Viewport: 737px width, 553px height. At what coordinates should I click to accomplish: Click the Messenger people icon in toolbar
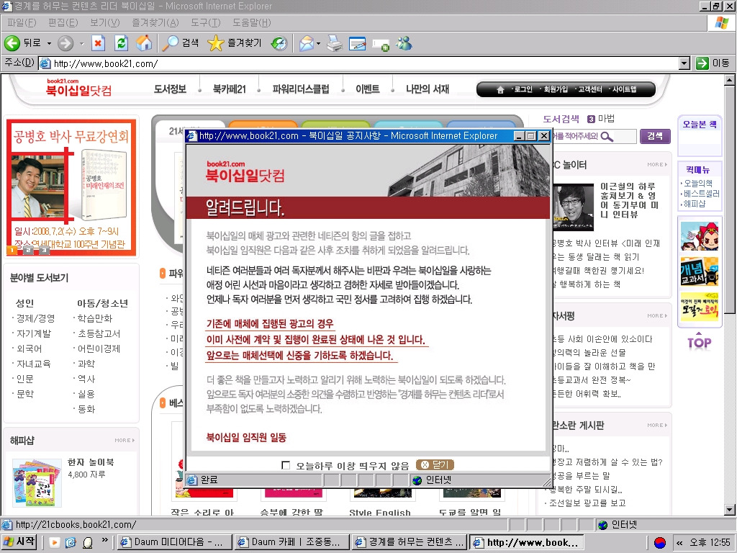(x=404, y=43)
